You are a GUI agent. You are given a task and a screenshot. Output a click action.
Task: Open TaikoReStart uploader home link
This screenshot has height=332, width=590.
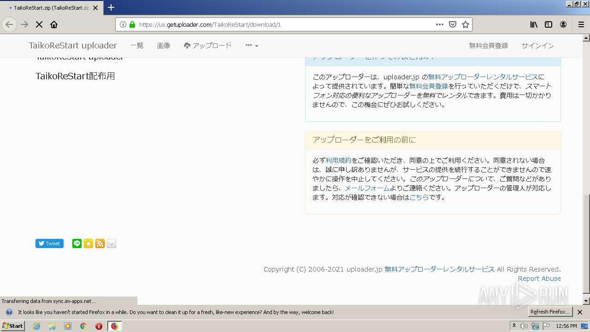(x=73, y=46)
